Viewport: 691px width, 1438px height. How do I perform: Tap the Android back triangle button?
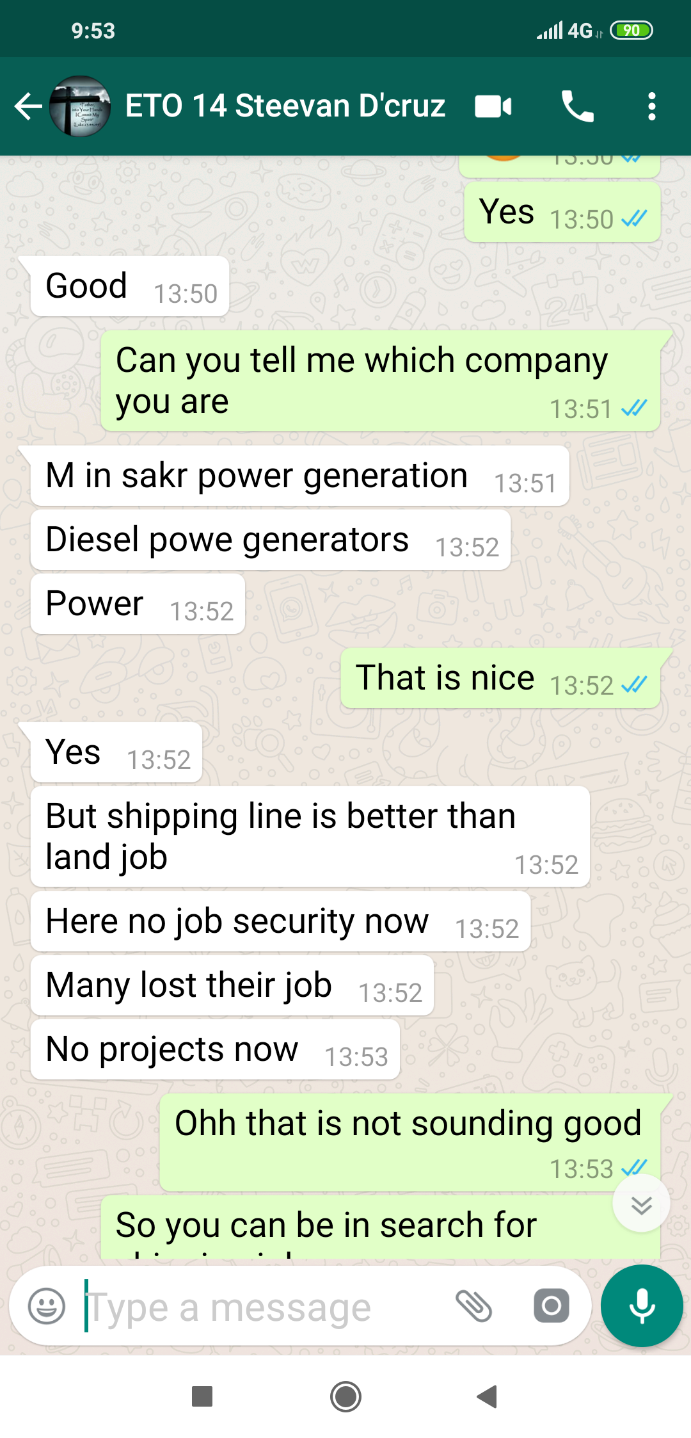(x=488, y=1396)
